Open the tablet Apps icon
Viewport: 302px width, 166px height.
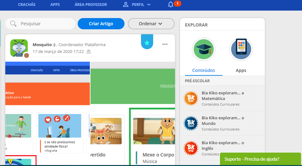pos(241,49)
